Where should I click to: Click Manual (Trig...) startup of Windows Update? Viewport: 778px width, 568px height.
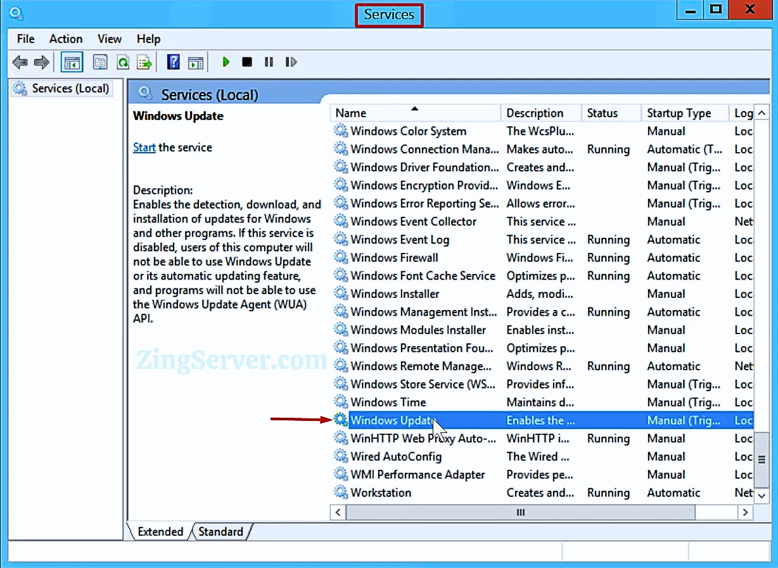(684, 420)
